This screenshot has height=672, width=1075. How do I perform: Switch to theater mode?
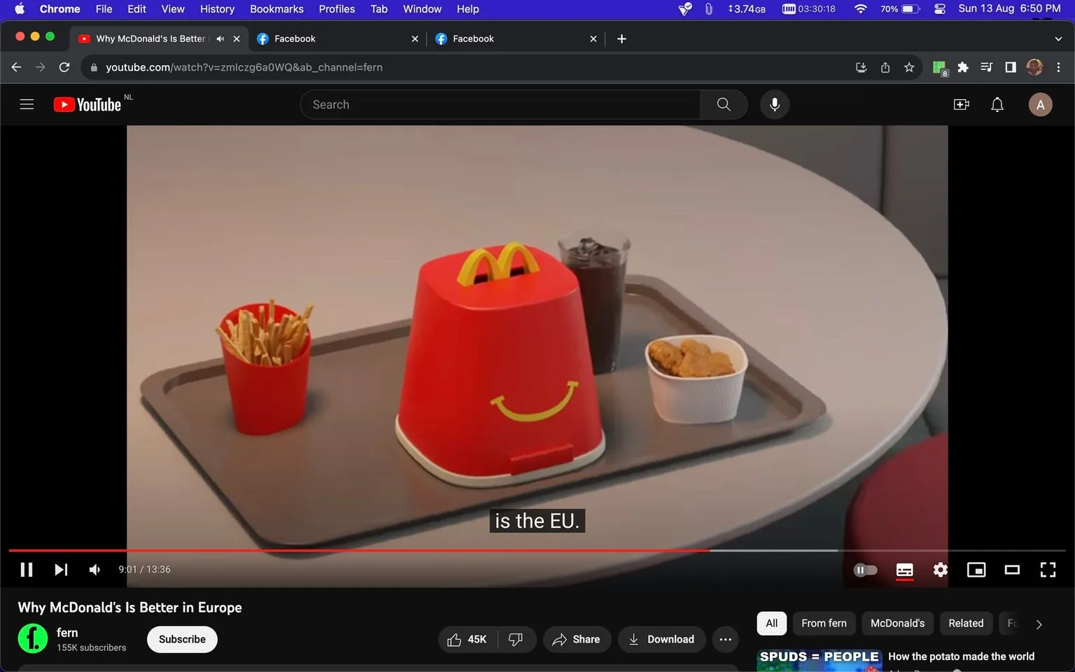click(1011, 569)
